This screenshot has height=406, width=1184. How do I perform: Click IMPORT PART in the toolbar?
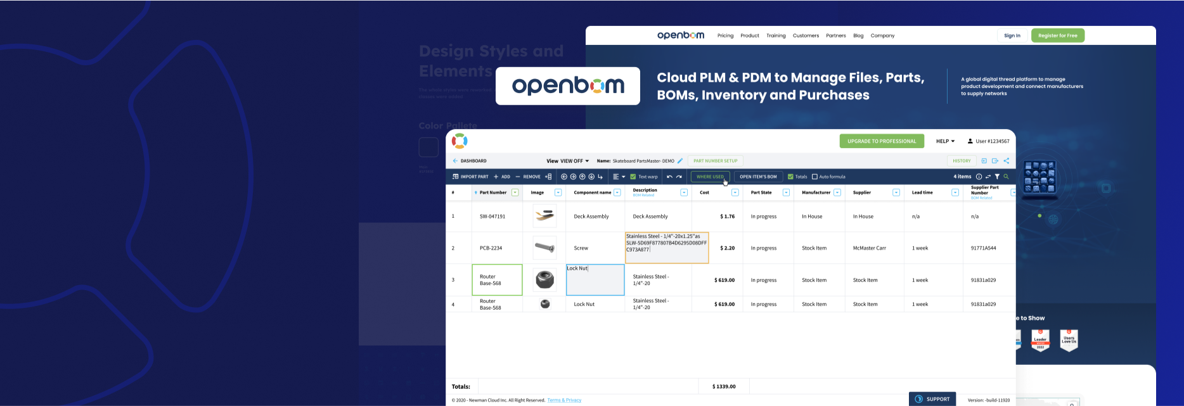tap(470, 177)
